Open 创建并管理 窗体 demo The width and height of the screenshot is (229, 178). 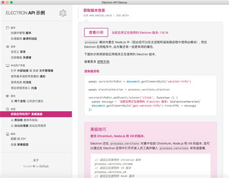coord(21,33)
